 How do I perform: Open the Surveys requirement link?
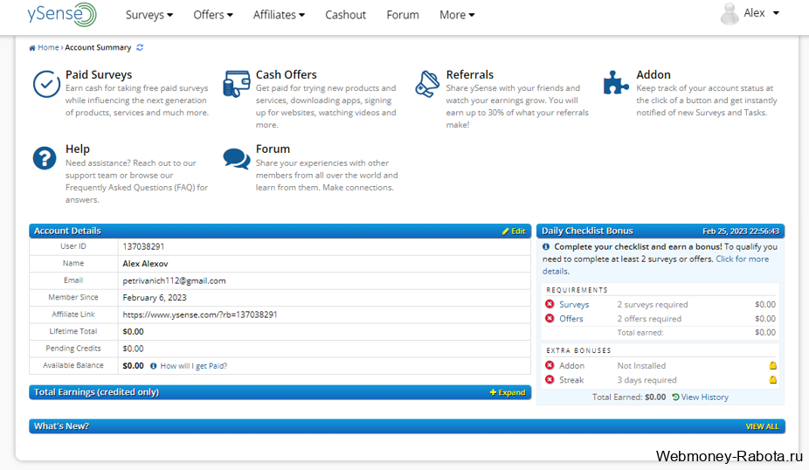coord(574,304)
